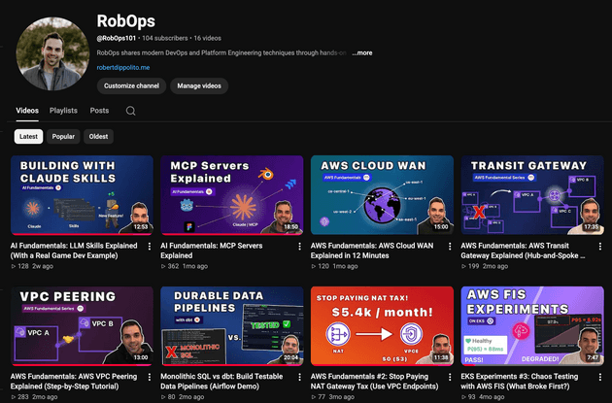Select the Latest sort filter chip
The width and height of the screenshot is (612, 403).
click(28, 137)
